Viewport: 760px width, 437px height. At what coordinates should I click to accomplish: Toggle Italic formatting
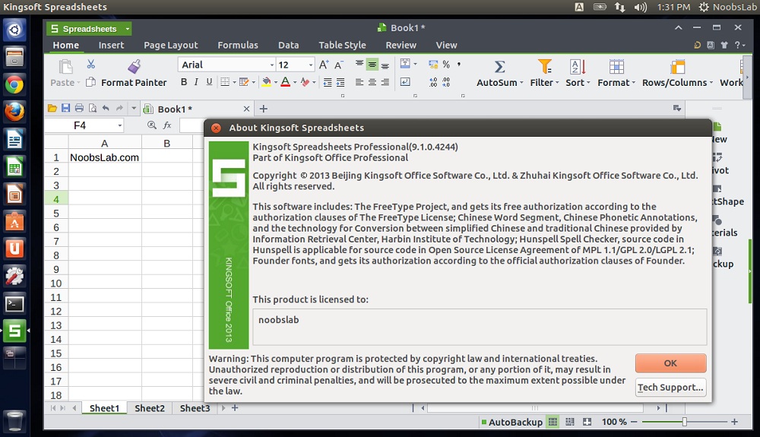coord(196,82)
